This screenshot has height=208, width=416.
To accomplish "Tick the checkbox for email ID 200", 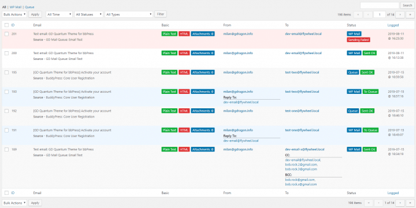I will click(x=6, y=53).
